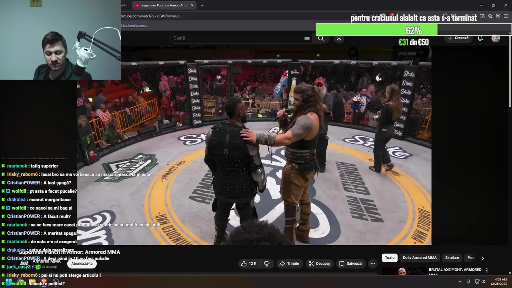This screenshot has width=512, height=288.
Task: Open the browser hamburger menu
Action: (x=506, y=16)
